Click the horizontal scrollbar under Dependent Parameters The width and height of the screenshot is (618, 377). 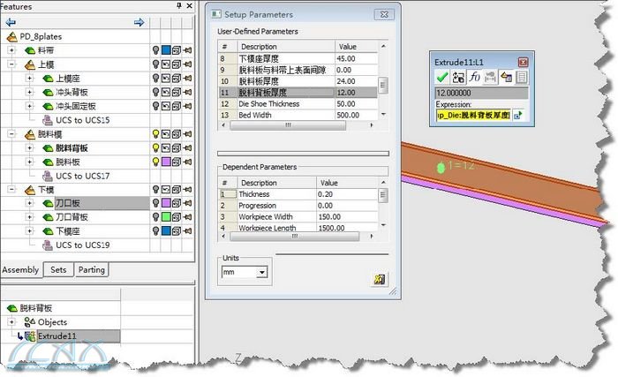click(x=295, y=237)
